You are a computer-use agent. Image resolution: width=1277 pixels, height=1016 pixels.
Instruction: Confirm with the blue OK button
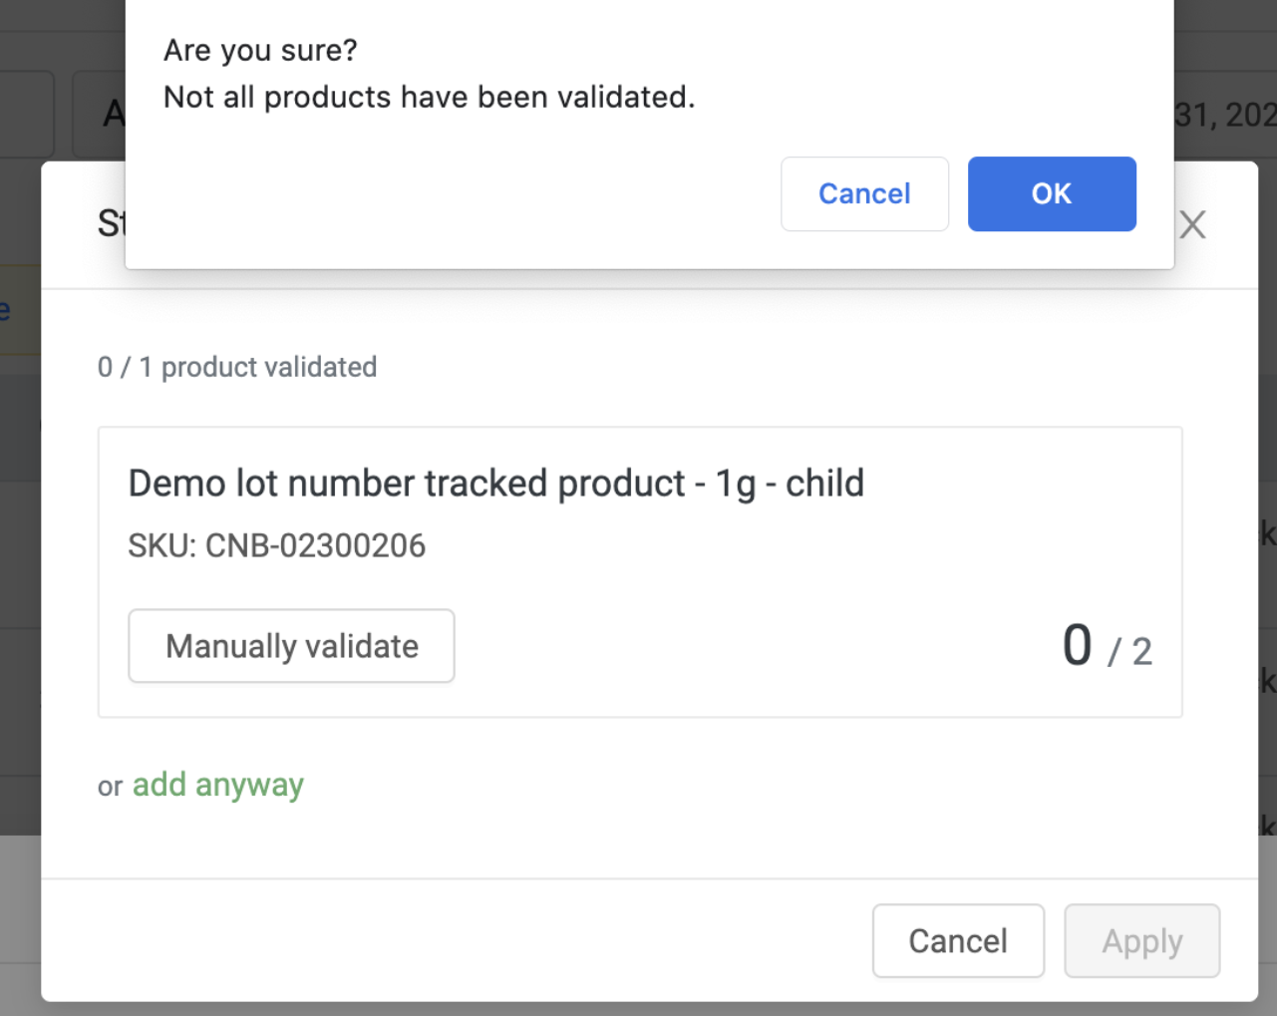coord(1052,193)
